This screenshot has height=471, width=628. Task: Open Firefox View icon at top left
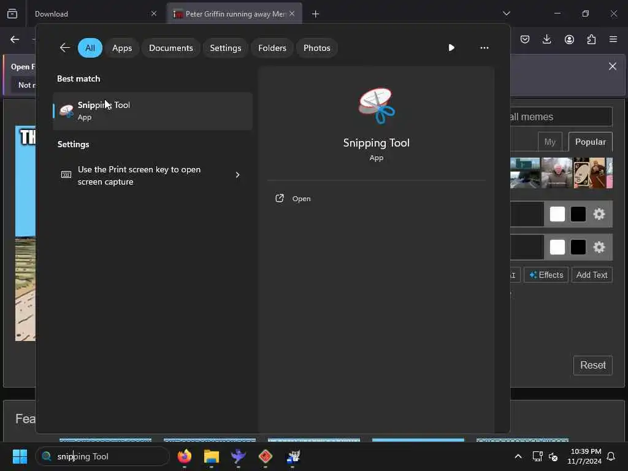(12, 13)
